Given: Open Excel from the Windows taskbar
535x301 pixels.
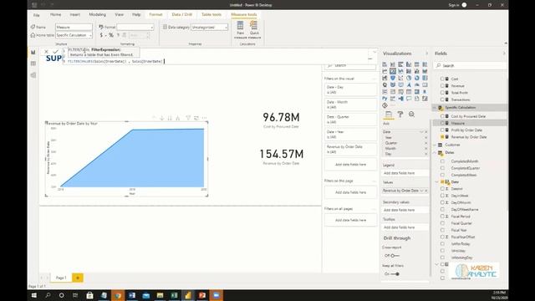Looking at the screenshot, I should (x=174, y=295).
